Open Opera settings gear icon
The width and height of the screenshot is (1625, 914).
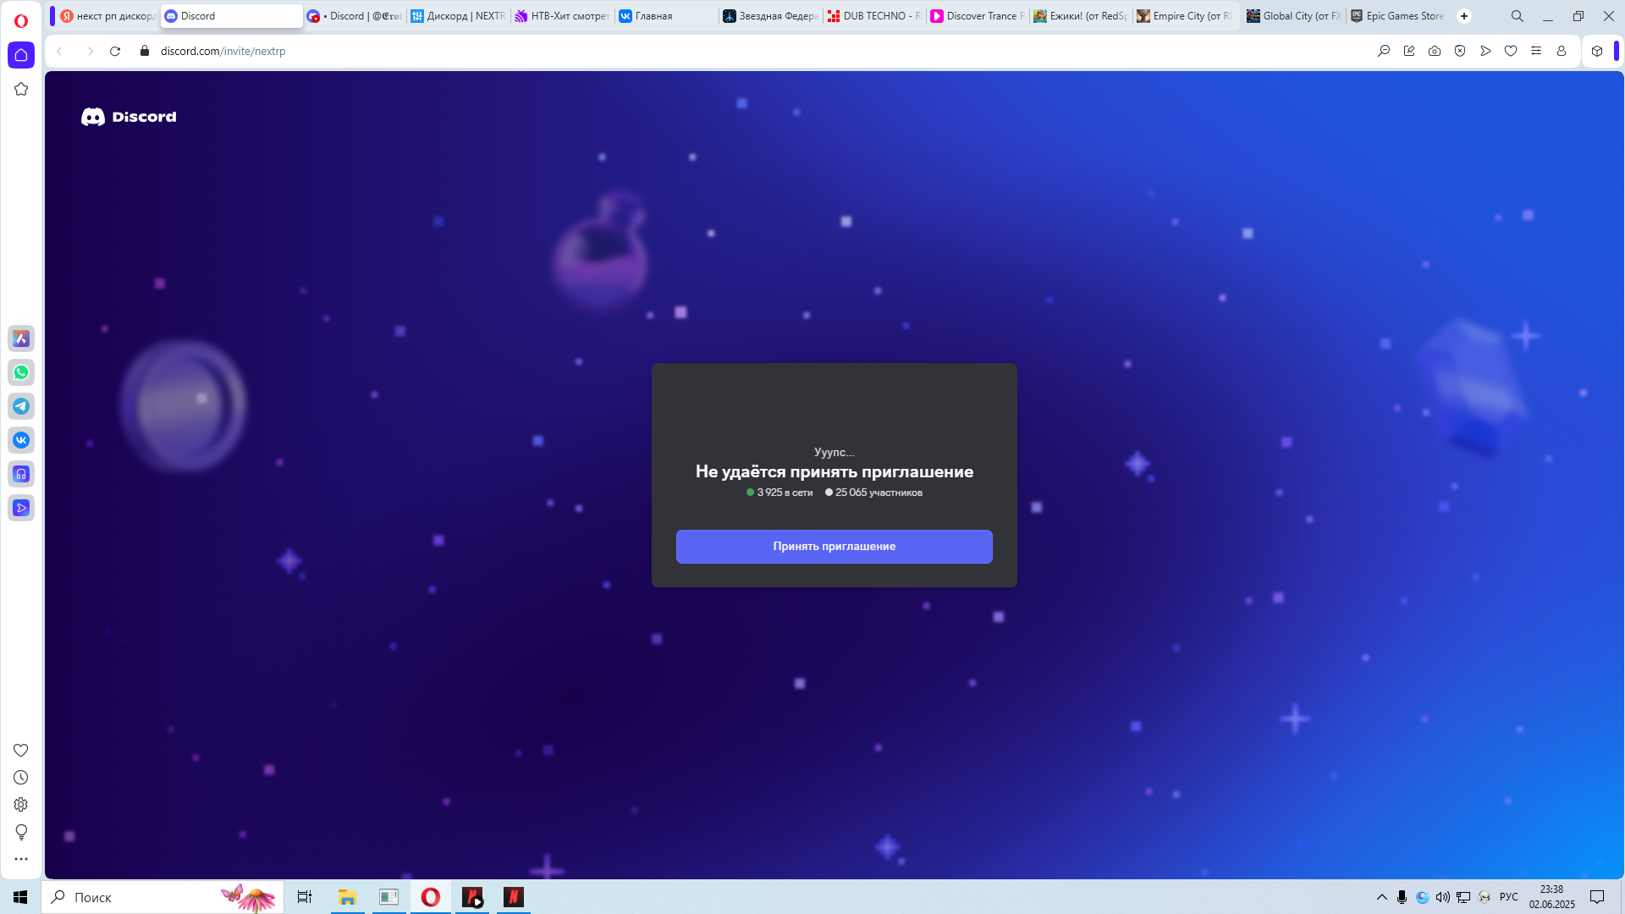click(21, 805)
